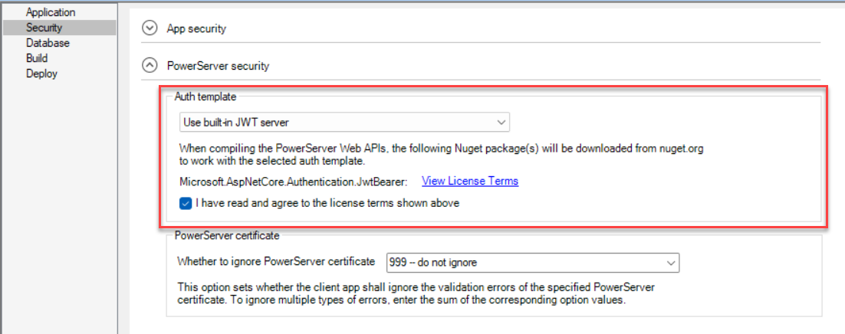Switch to the Deploy page
This screenshot has width=845, height=334.
click(x=41, y=74)
